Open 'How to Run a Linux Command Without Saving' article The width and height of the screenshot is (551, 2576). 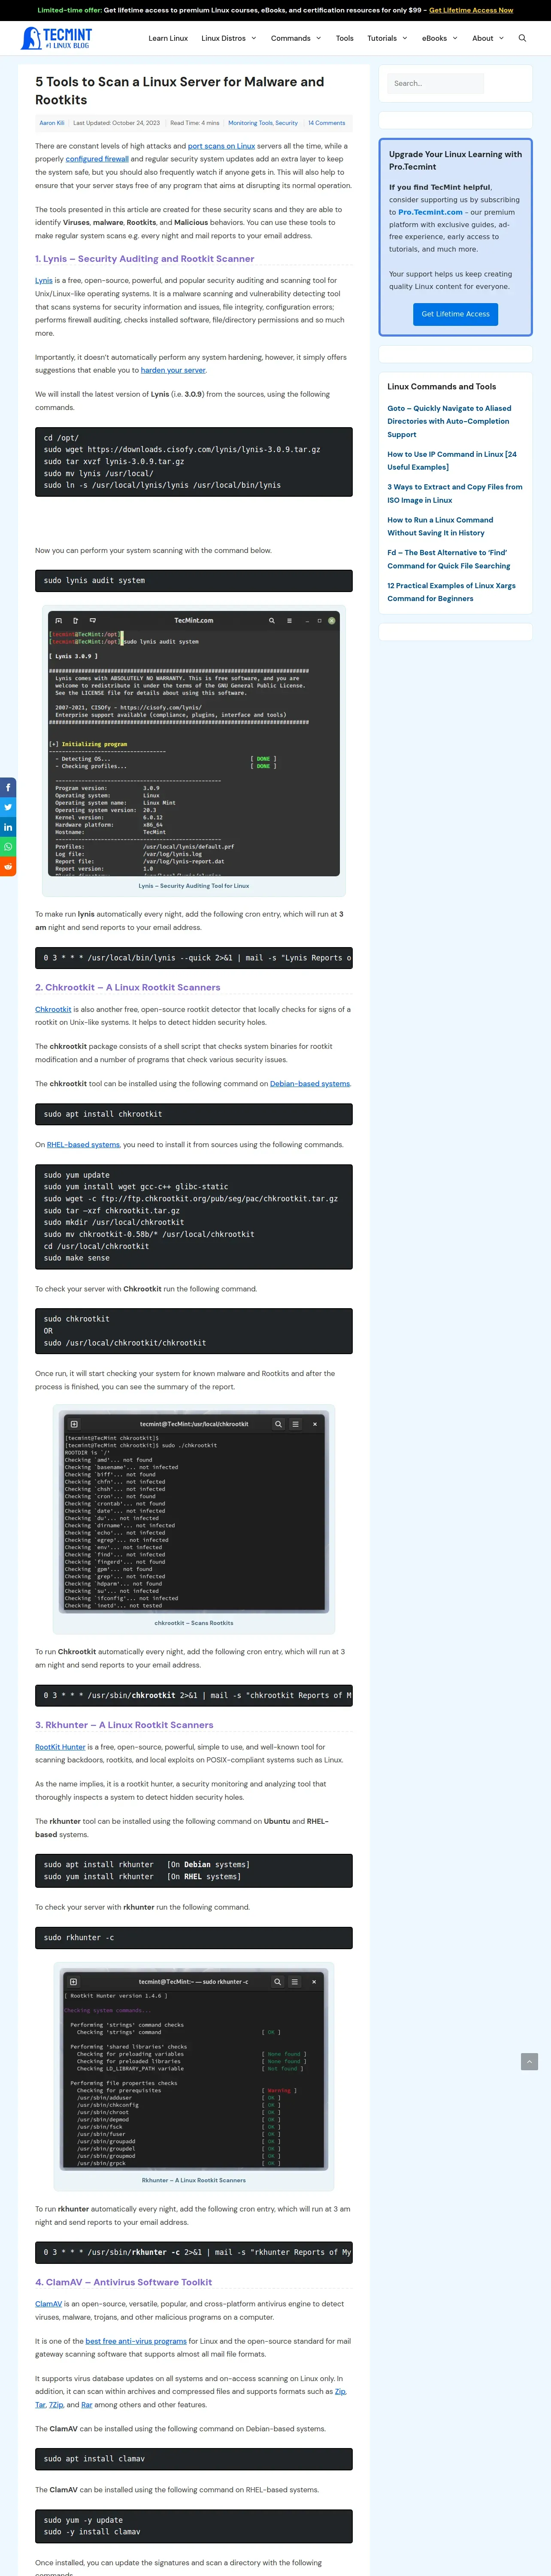440,526
